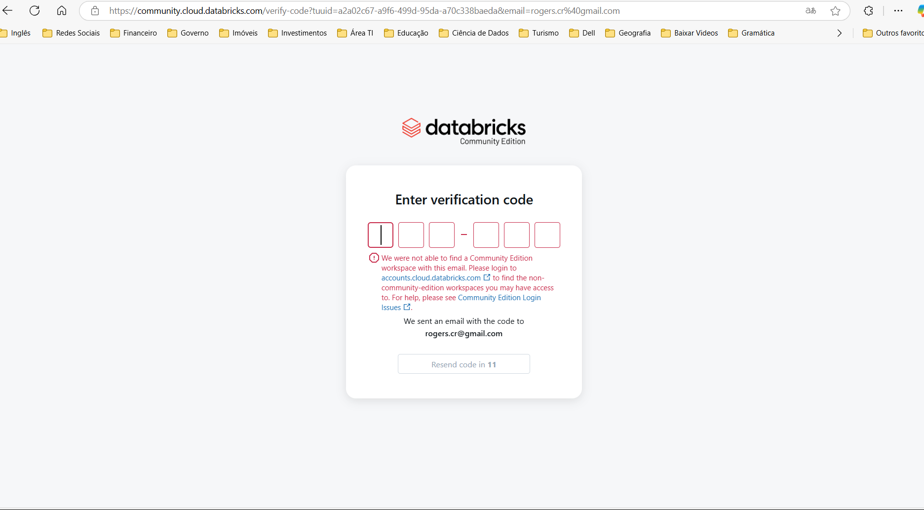Open the Dell bookmarks folder

coord(582,33)
